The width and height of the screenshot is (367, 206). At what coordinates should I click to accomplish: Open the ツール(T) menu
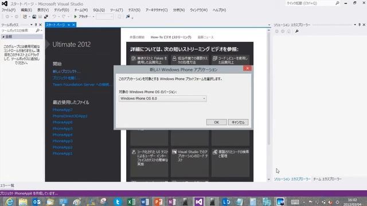tap(116, 10)
